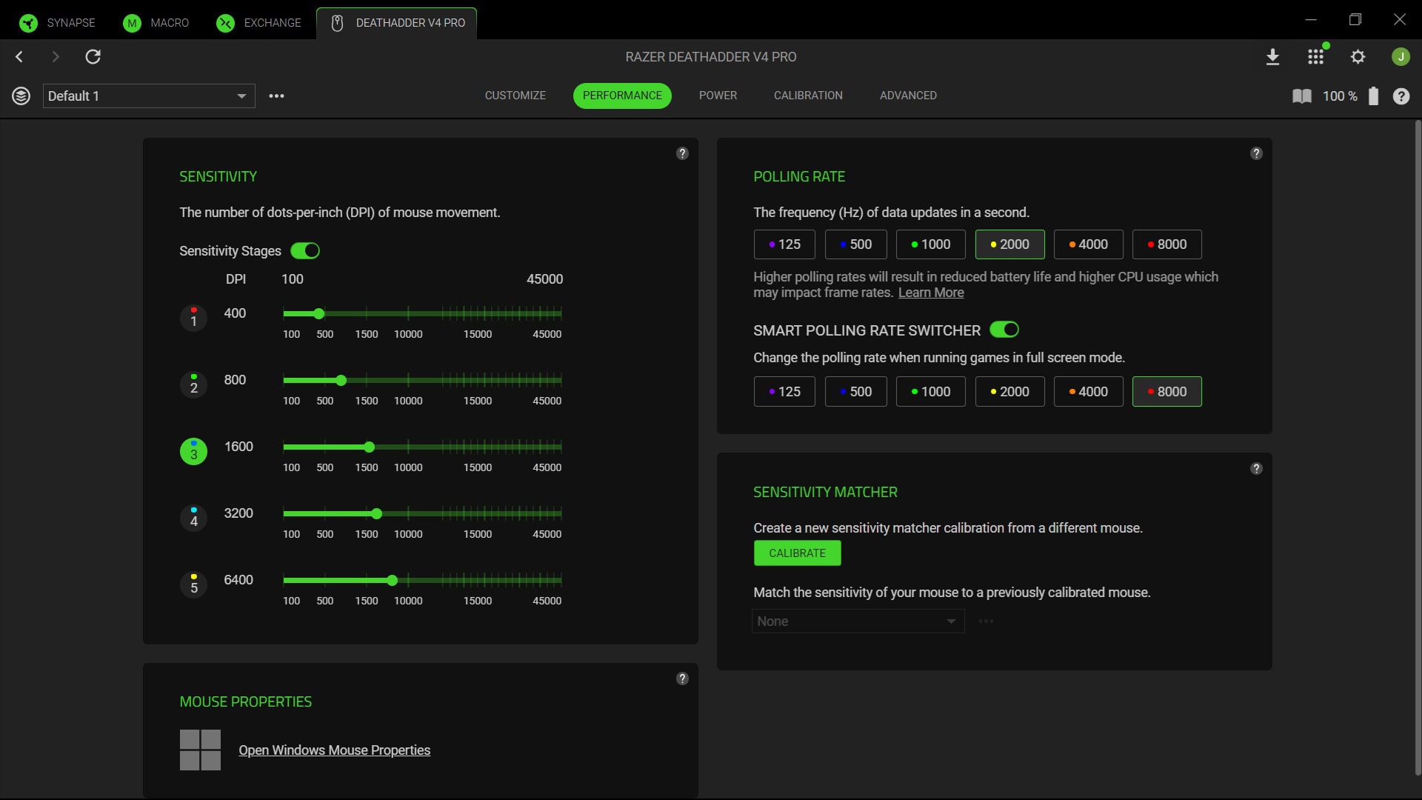Open the help question mark in toolbar

pyautogui.click(x=1401, y=96)
